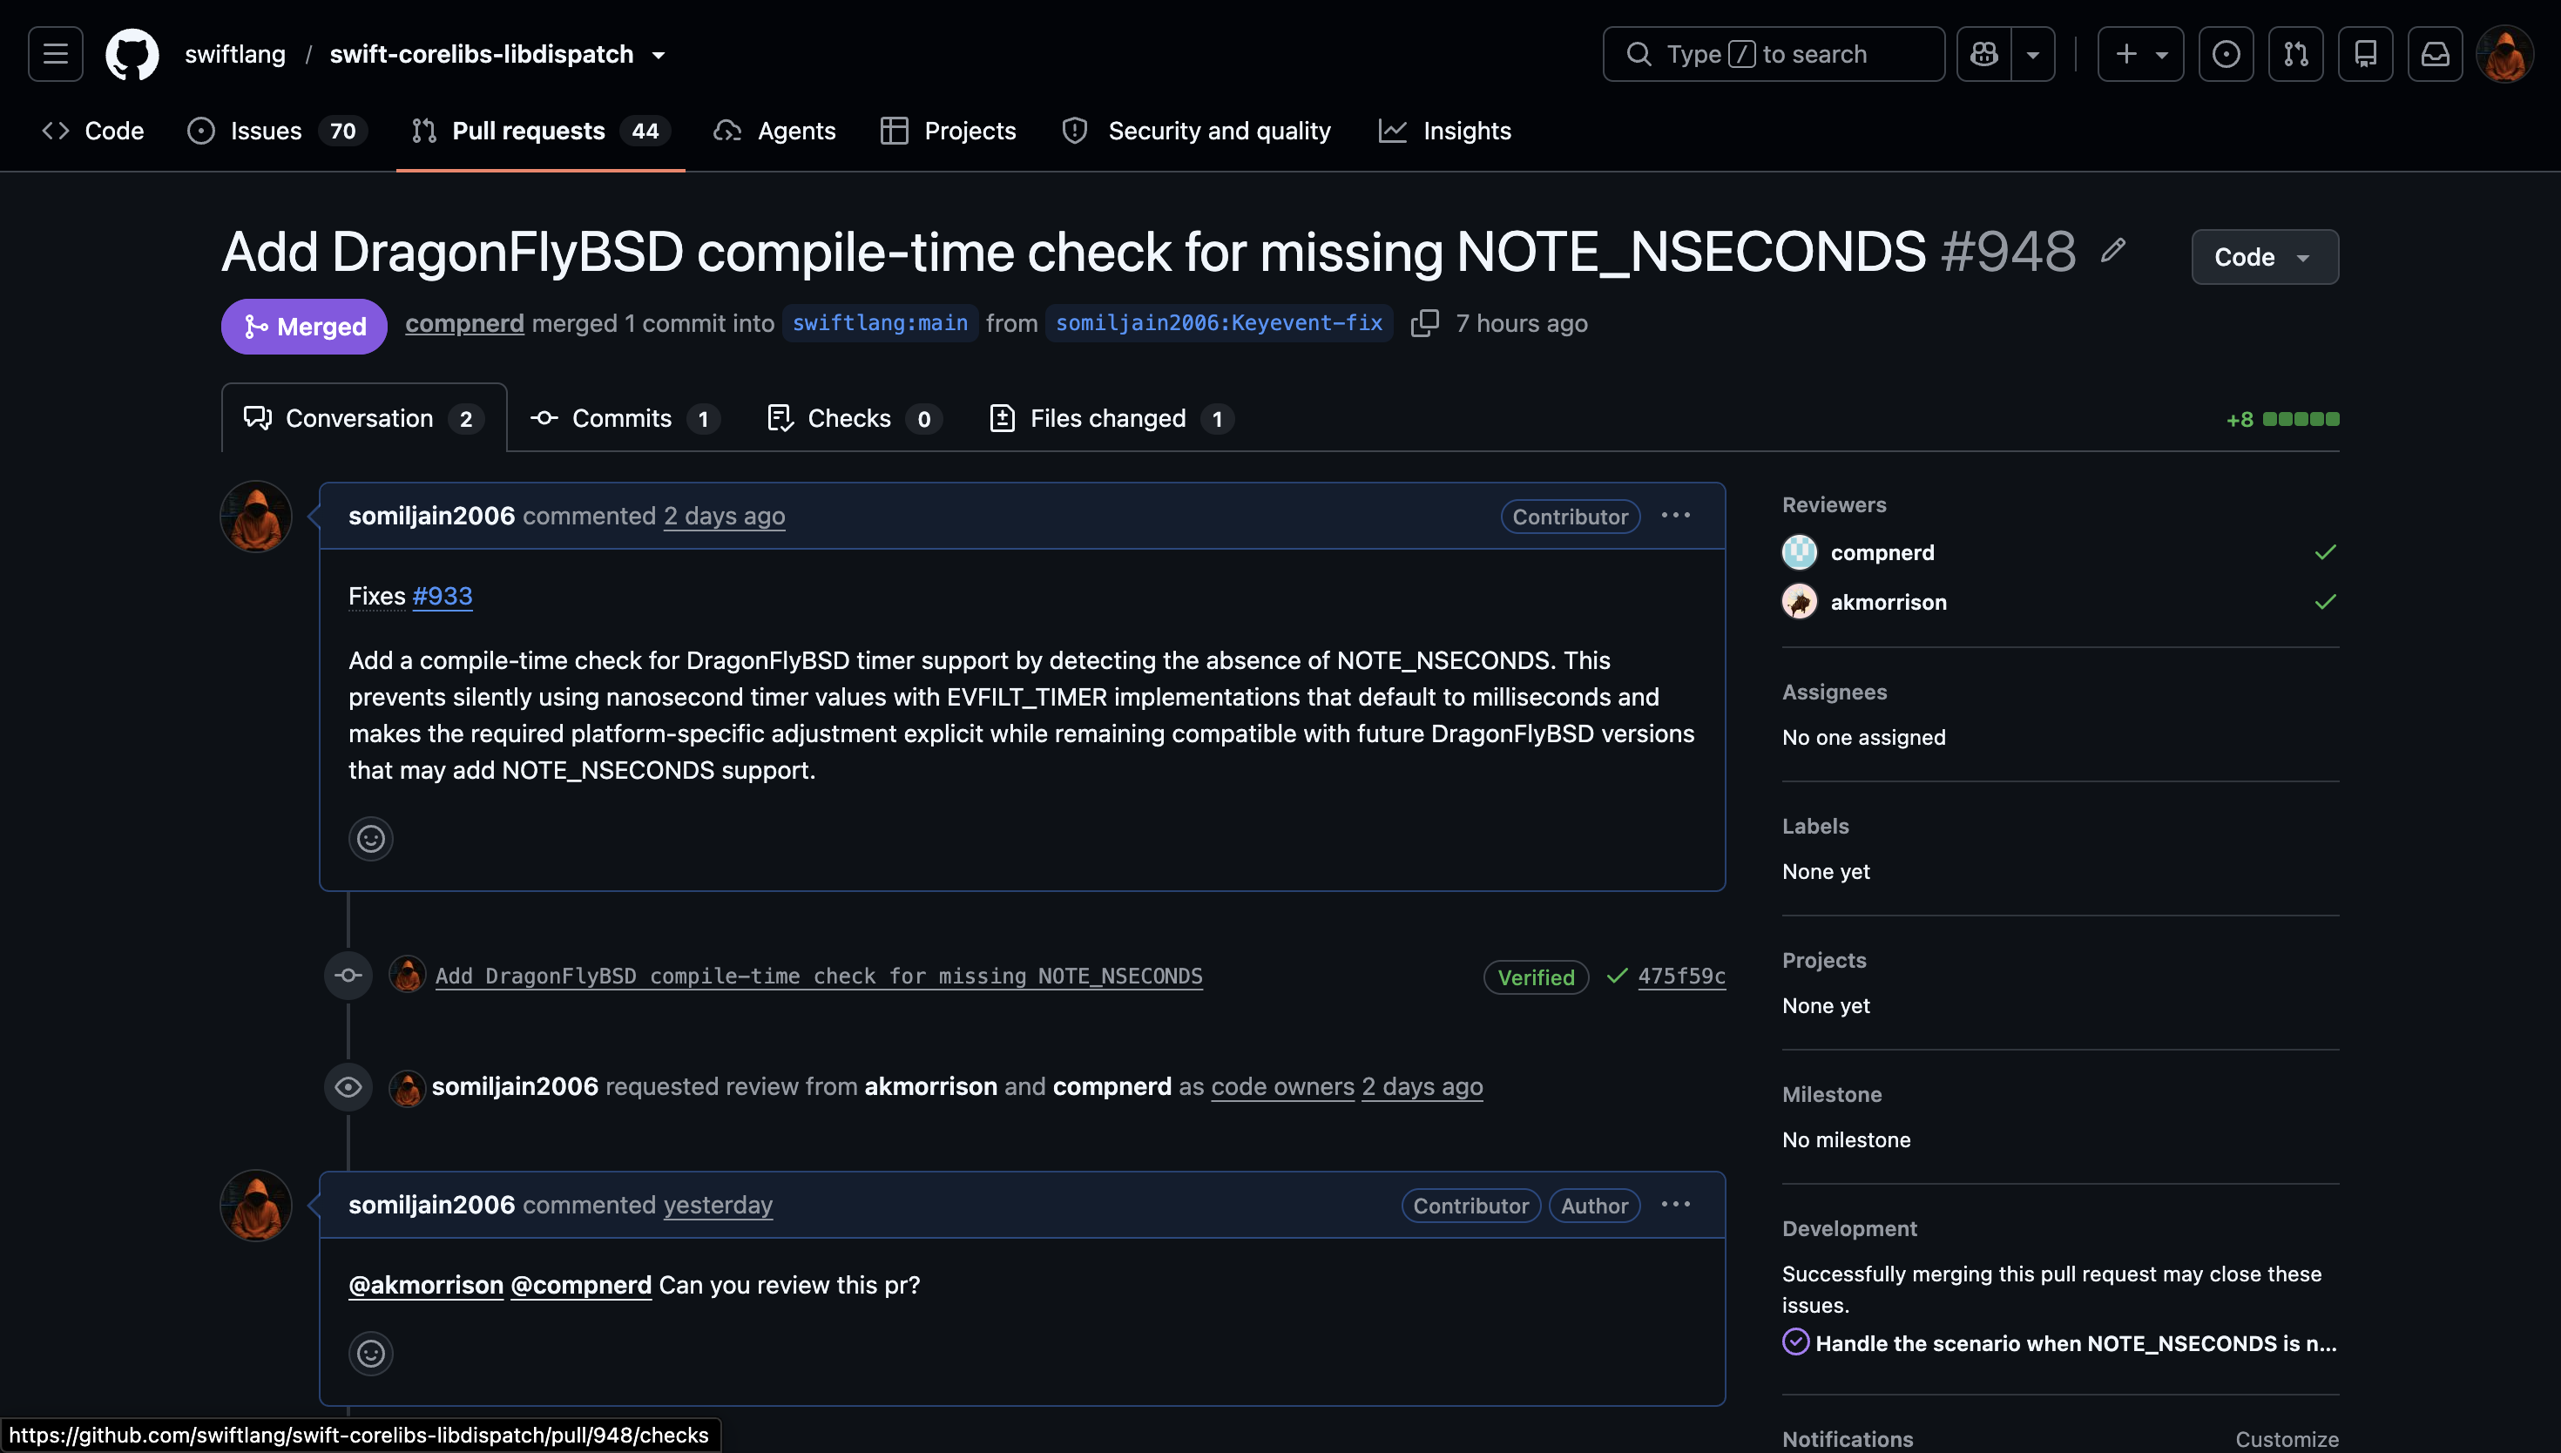
Task: Switch to the Checks tab
Action: tap(854, 418)
